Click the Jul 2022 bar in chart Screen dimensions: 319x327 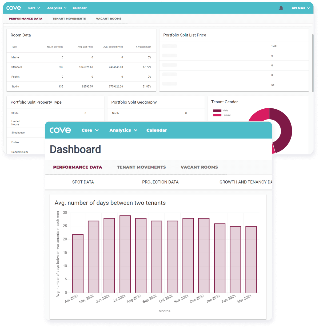tap(125, 254)
